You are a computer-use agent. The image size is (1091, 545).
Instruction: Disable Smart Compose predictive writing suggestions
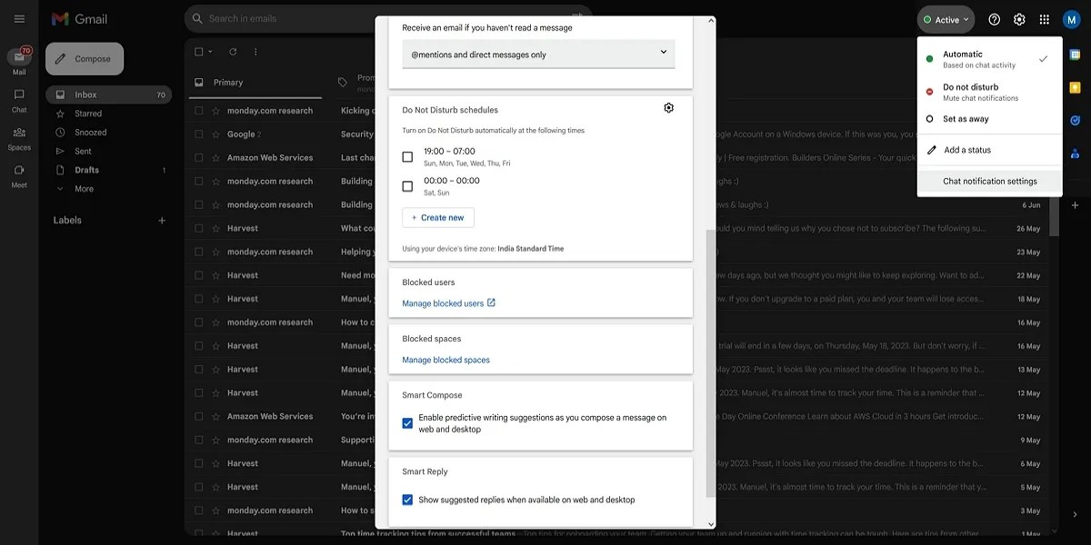pyautogui.click(x=406, y=422)
